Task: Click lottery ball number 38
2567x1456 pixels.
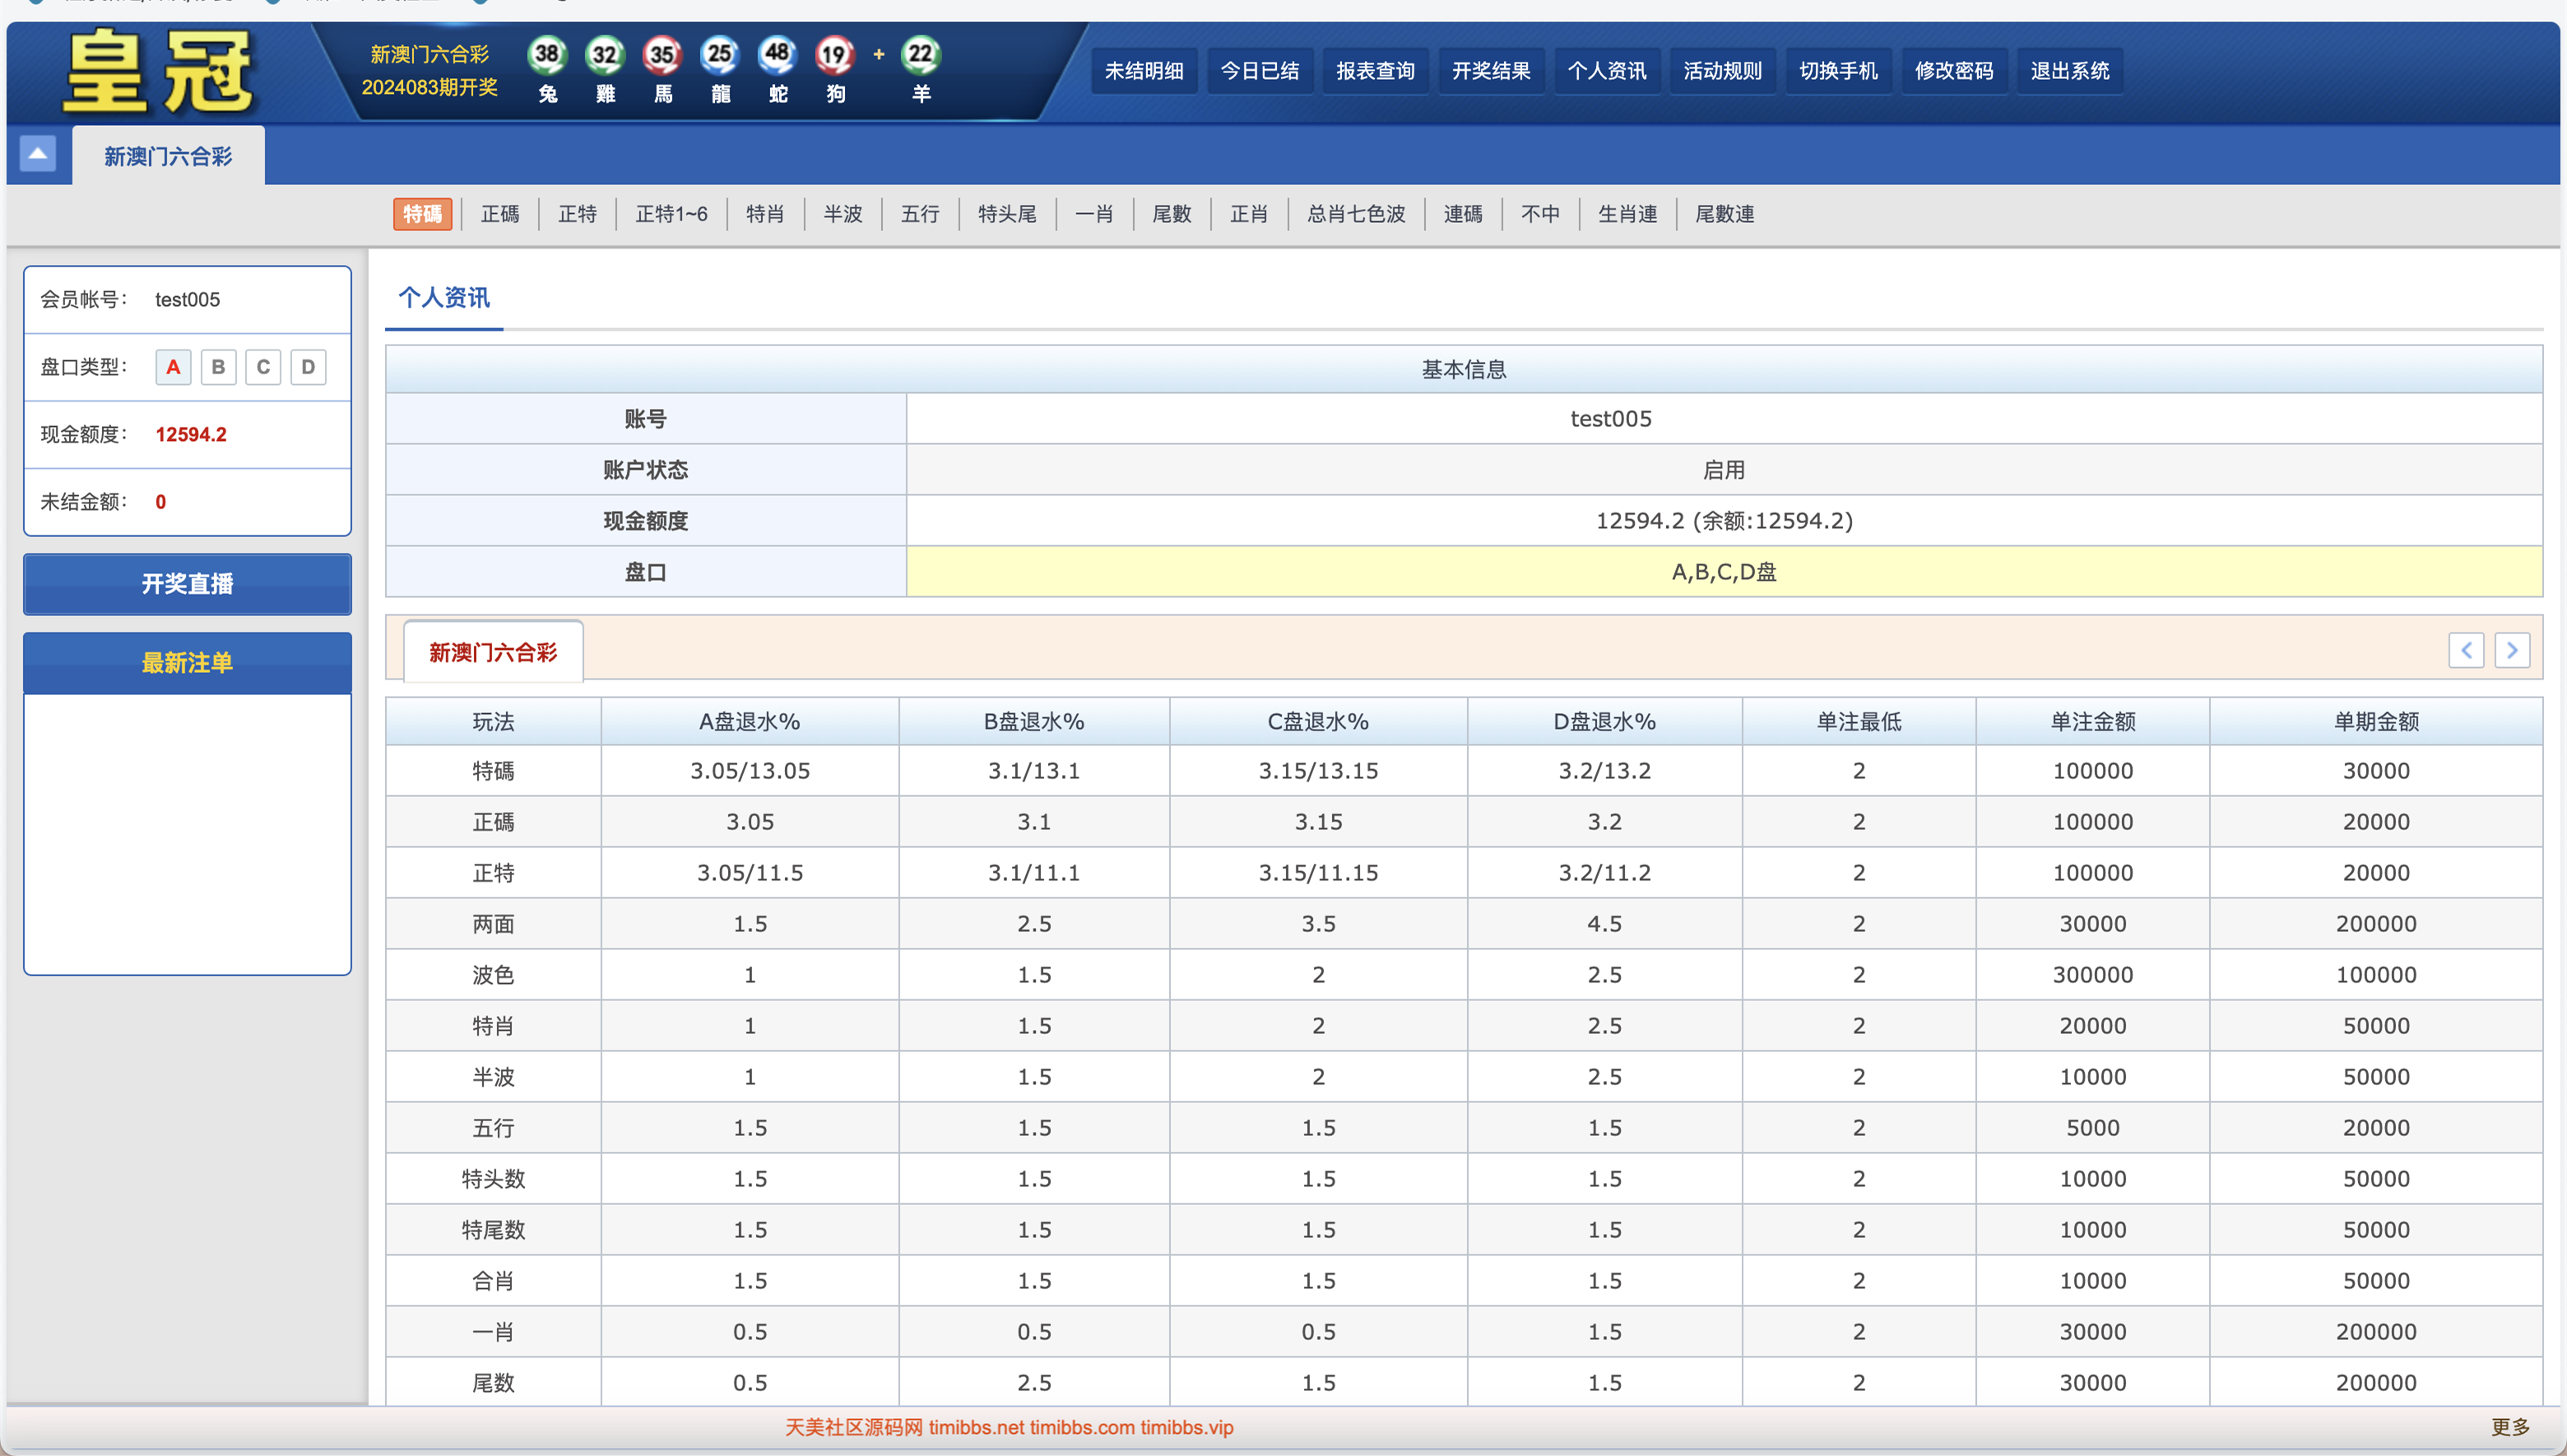Action: coord(547,55)
